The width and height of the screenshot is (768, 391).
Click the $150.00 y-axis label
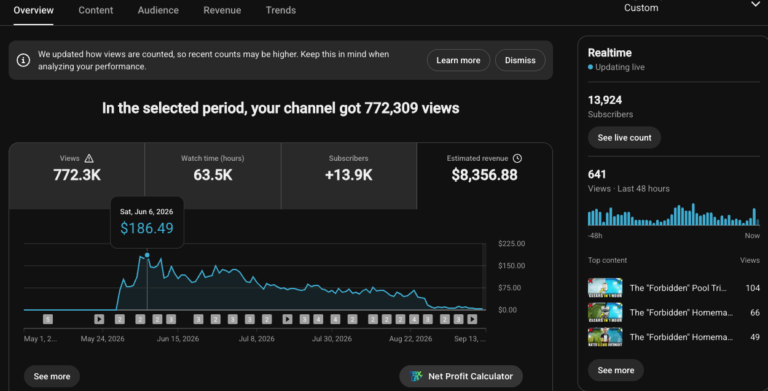tap(512, 266)
